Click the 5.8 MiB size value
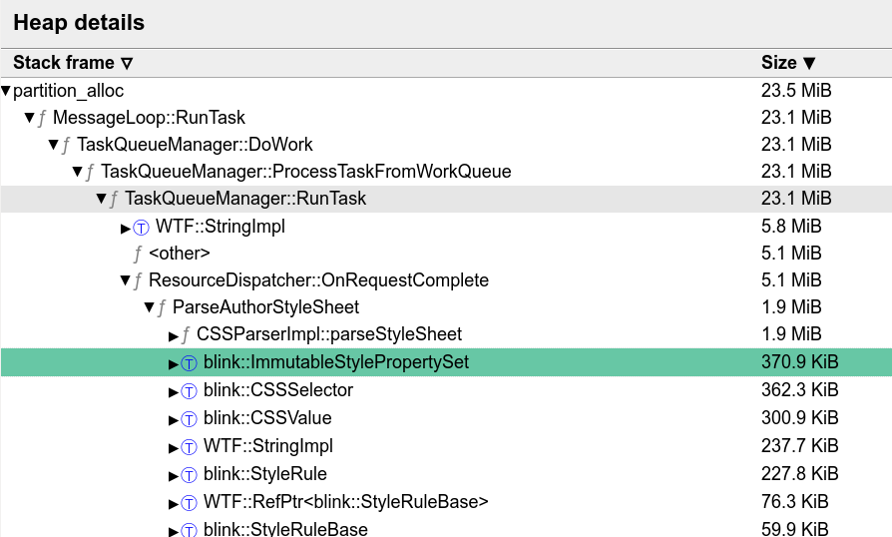The width and height of the screenshot is (892, 537). click(791, 226)
